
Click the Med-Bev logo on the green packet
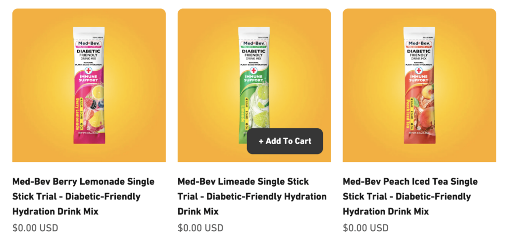point(254,43)
